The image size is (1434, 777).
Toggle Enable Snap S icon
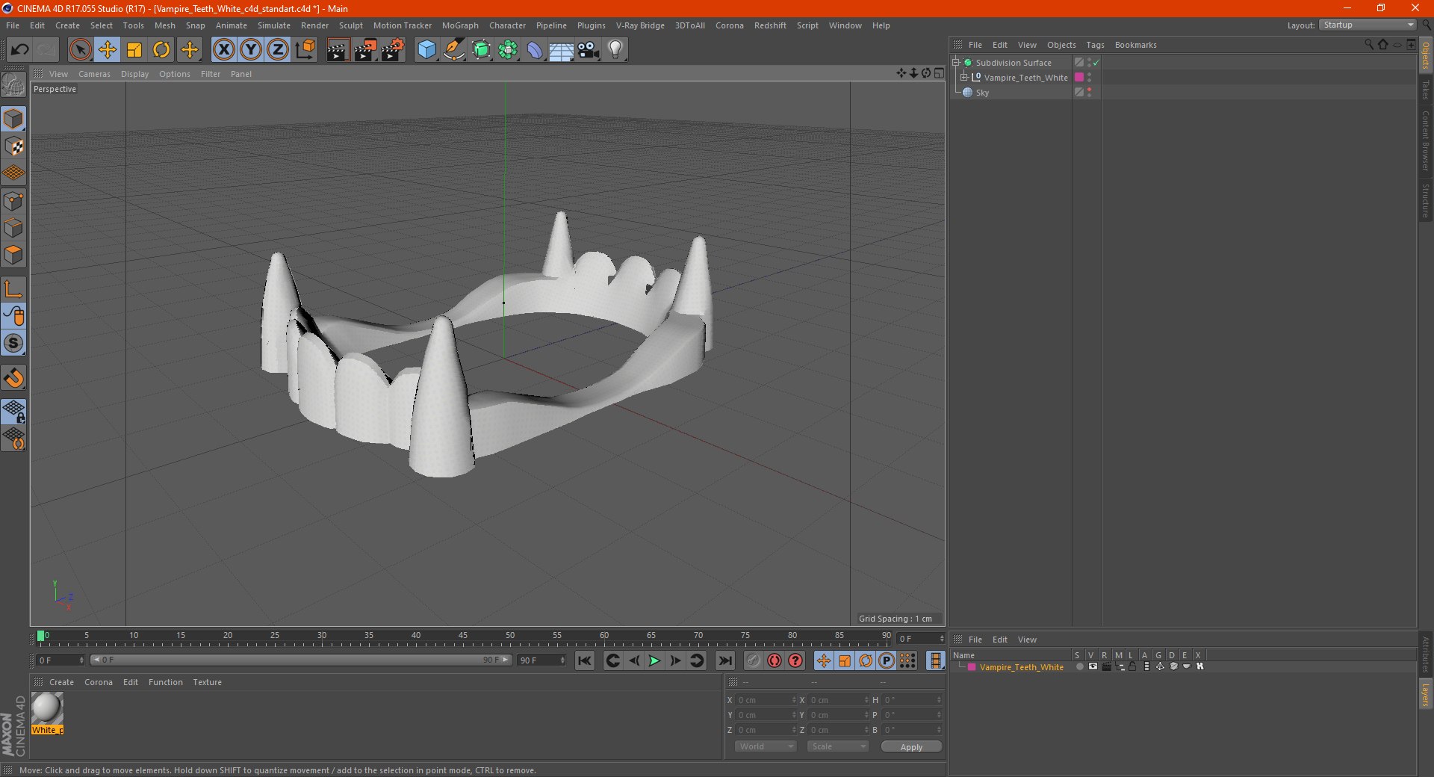click(x=13, y=343)
